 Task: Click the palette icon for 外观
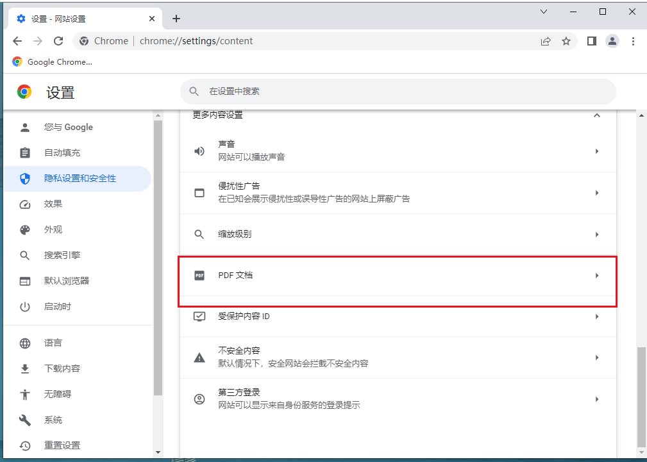[25, 230]
